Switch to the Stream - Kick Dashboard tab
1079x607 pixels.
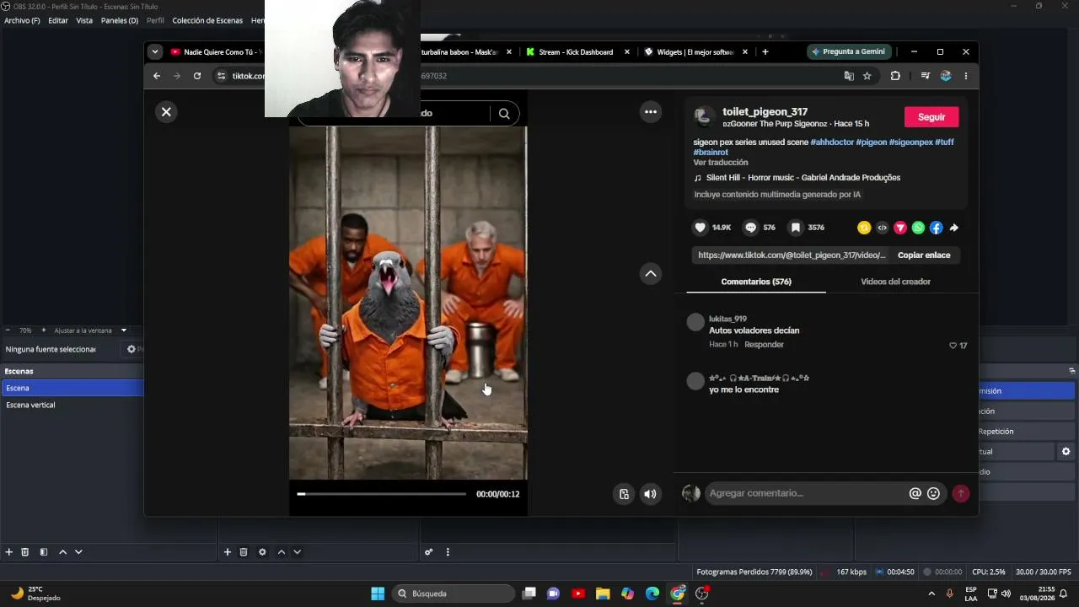pyautogui.click(x=577, y=52)
